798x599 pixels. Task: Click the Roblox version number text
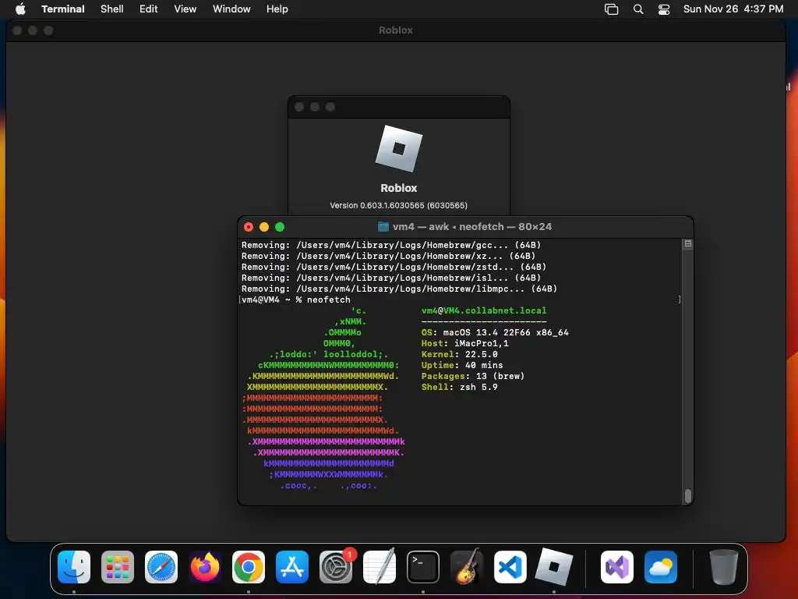click(398, 205)
